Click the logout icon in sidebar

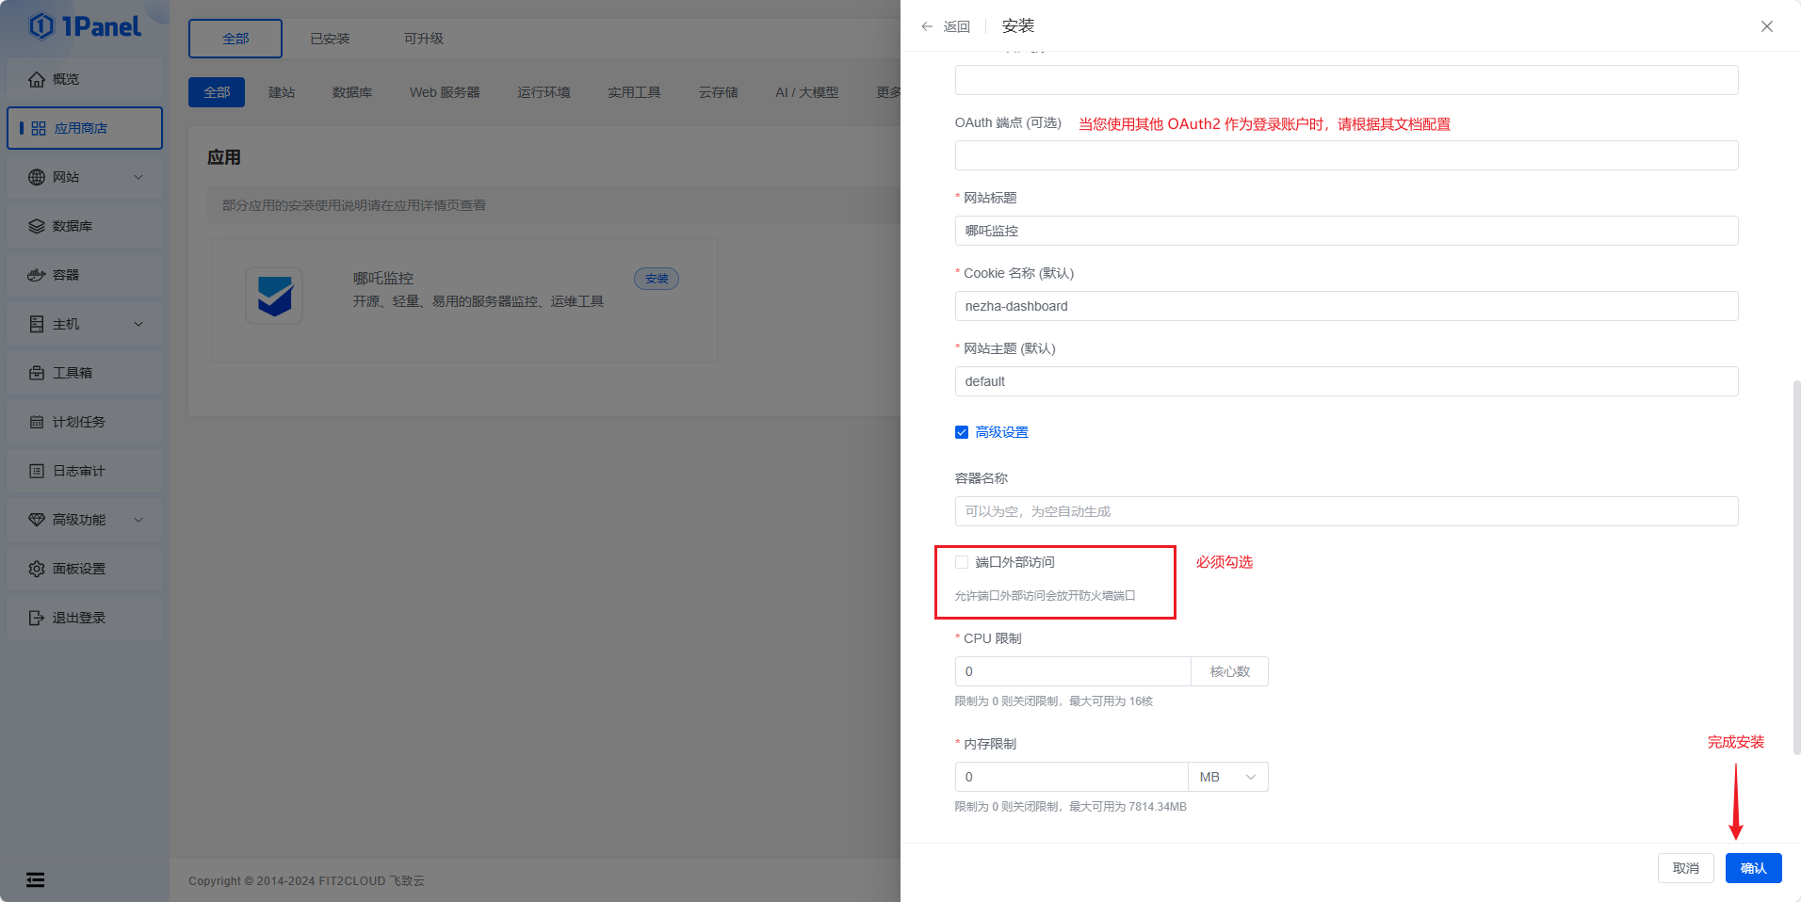pos(37,618)
